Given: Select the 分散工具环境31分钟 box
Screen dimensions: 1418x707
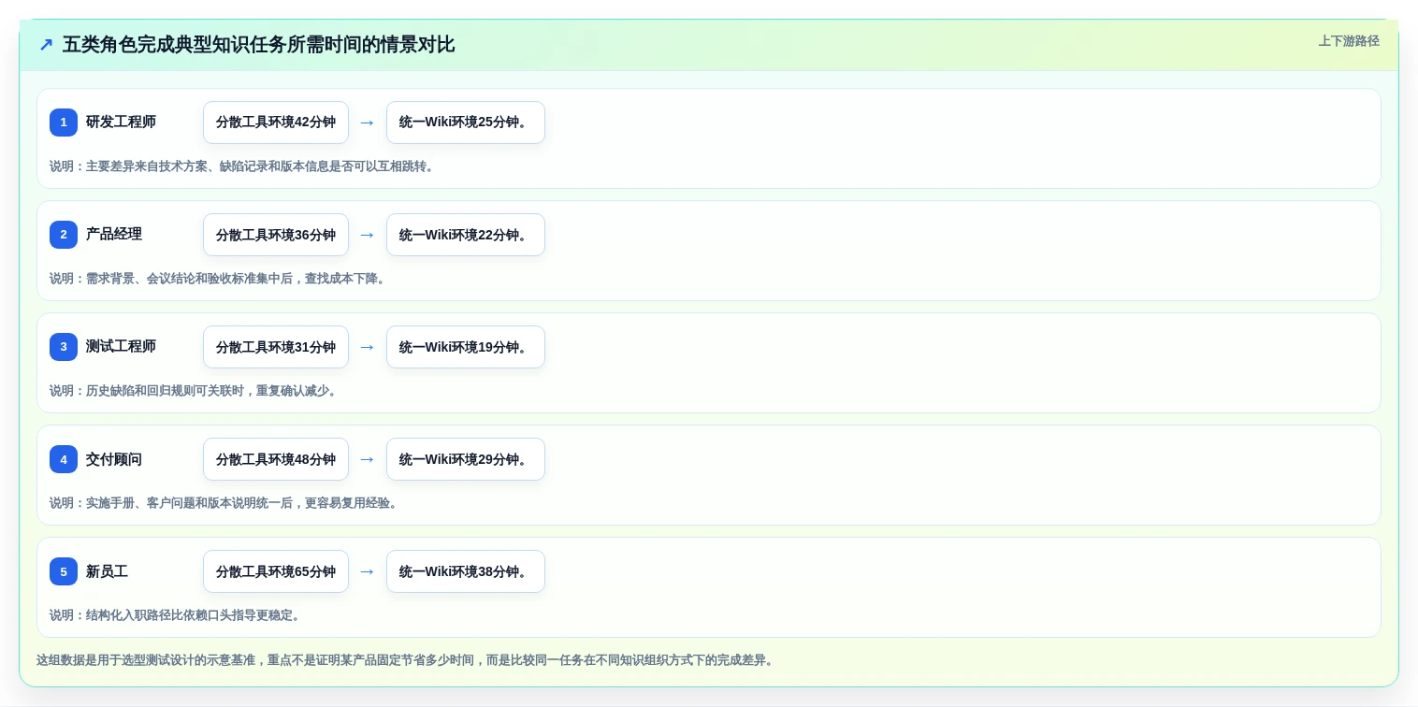Looking at the screenshot, I should 276,347.
